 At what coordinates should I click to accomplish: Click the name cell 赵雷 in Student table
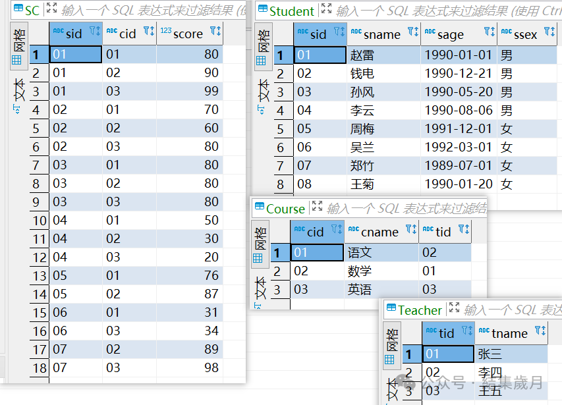pos(384,55)
